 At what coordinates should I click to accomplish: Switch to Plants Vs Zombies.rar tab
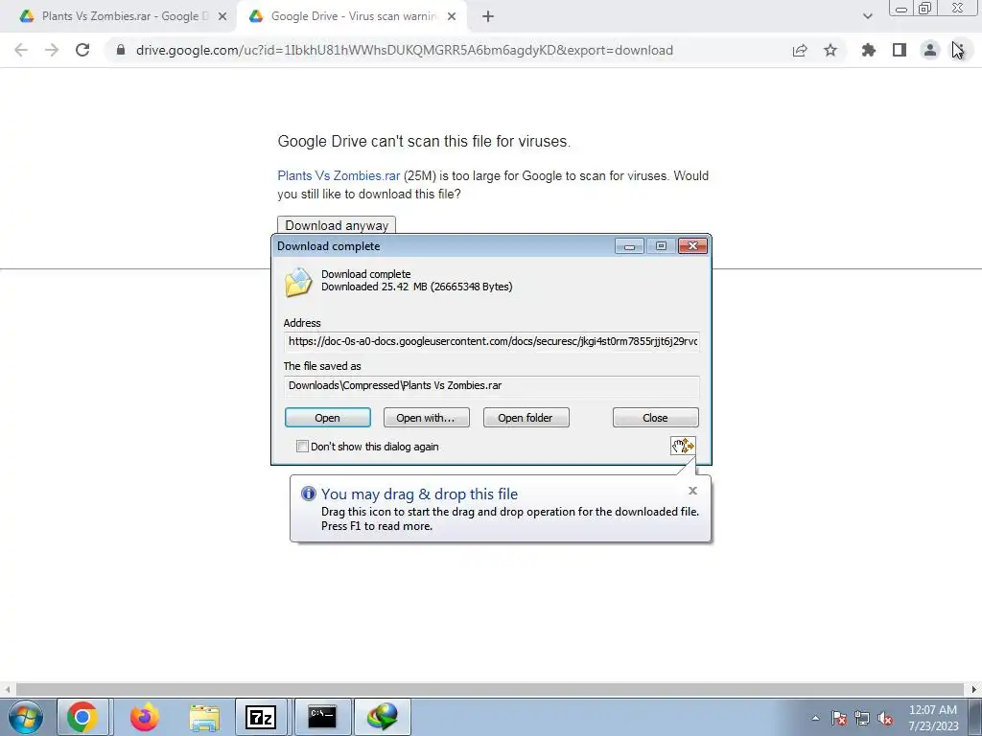pos(119,17)
